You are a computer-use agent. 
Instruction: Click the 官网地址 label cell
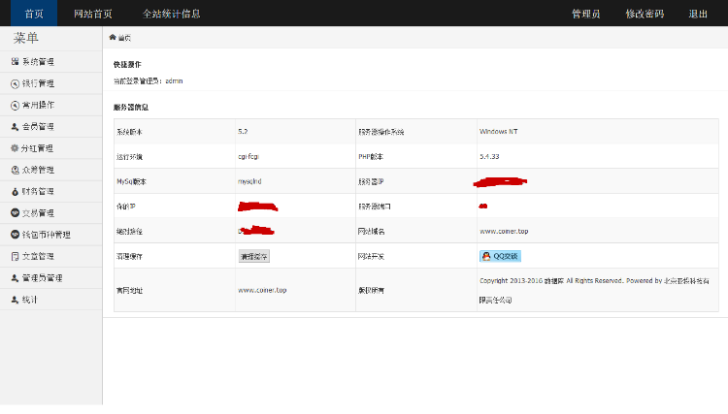click(175, 290)
